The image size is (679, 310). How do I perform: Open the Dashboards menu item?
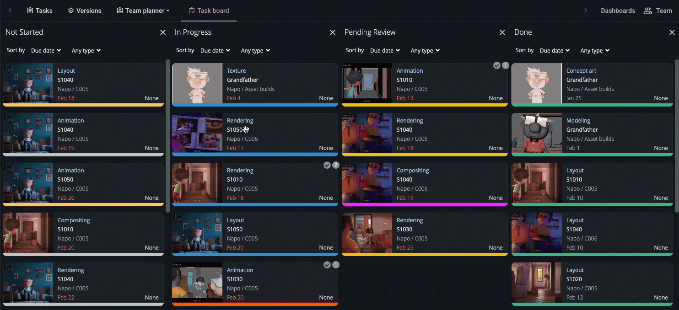coord(618,10)
